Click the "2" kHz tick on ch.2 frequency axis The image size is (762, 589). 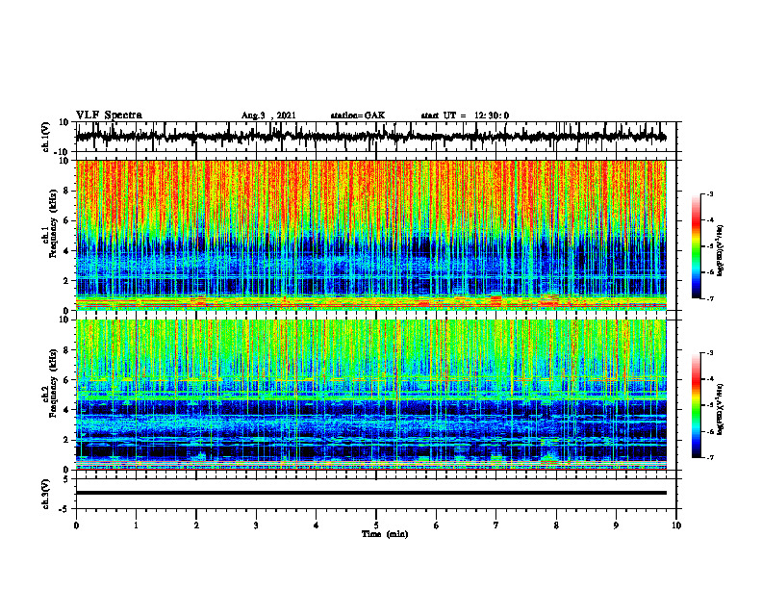pyautogui.click(x=67, y=440)
